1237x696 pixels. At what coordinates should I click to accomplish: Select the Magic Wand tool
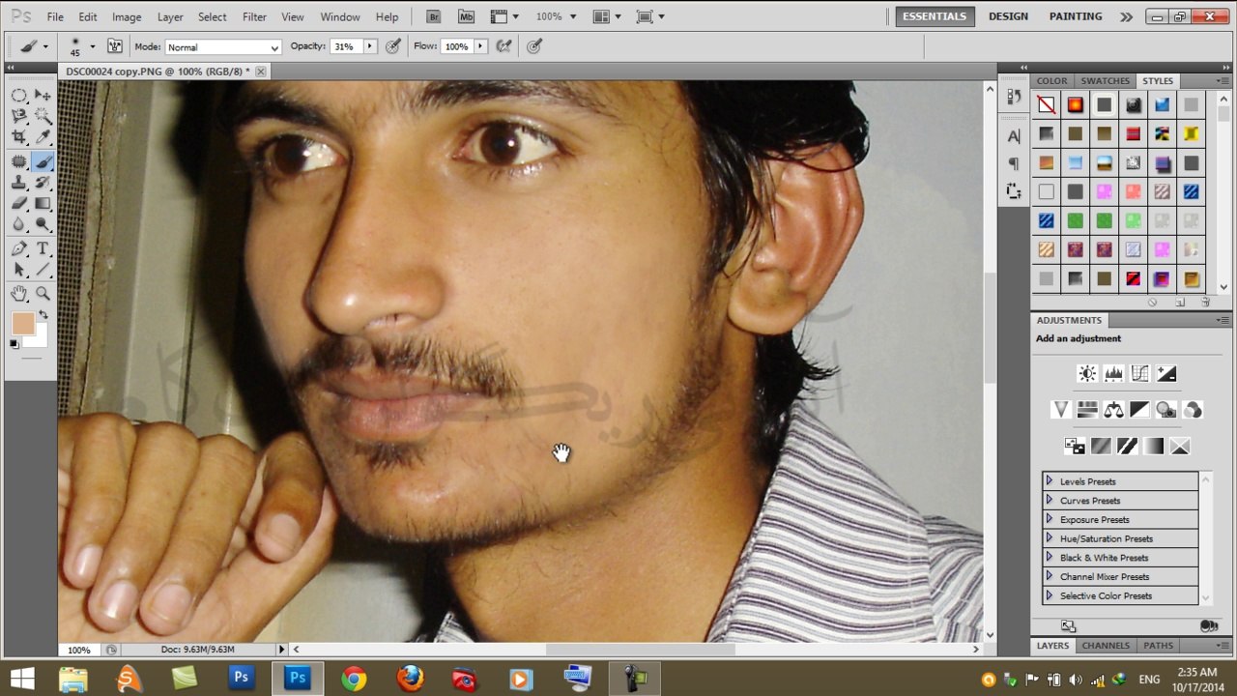click(43, 116)
